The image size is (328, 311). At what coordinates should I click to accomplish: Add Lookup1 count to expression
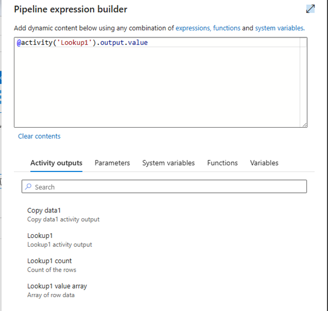(x=52, y=265)
